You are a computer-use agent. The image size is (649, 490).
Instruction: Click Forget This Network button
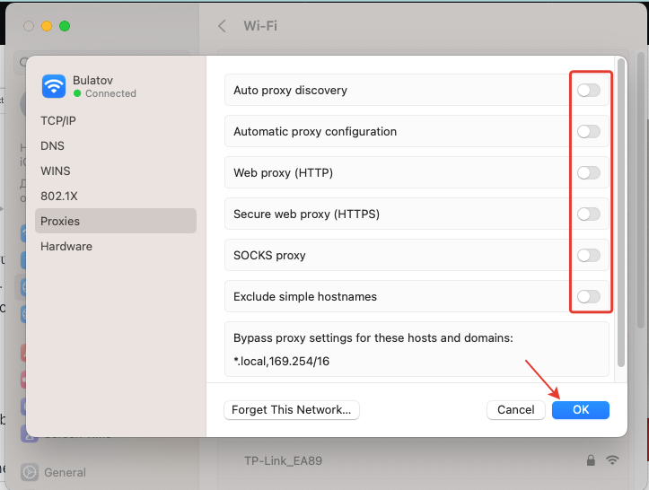292,410
